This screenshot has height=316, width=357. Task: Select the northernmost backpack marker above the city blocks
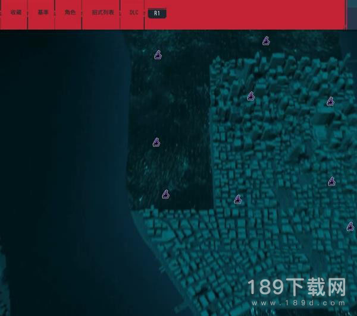coord(266,41)
